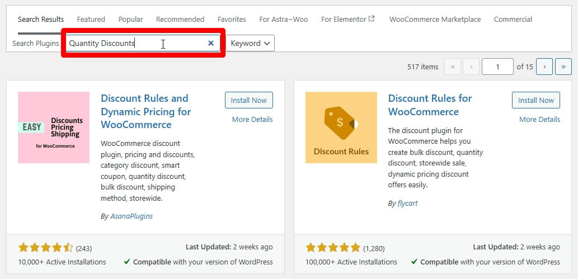Visit the flycart author link
Screen dimensions: 578x279
408,203
